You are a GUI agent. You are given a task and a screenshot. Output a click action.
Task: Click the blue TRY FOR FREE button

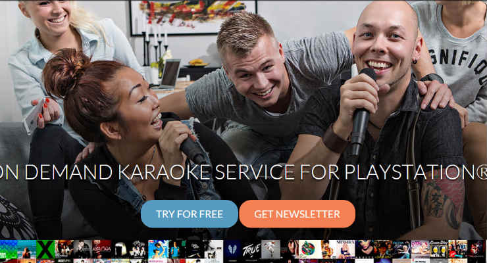189,214
